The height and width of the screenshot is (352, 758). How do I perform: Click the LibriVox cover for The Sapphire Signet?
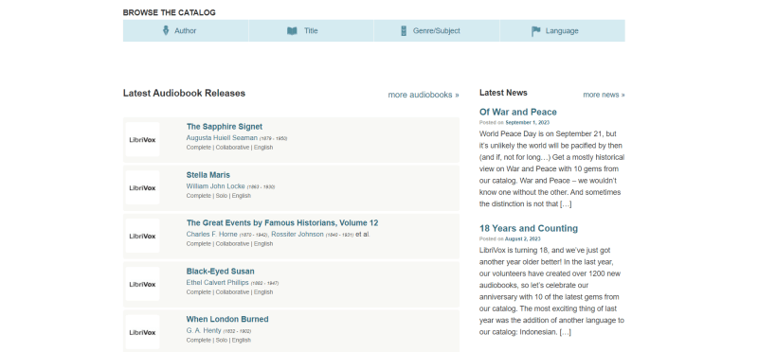point(143,139)
